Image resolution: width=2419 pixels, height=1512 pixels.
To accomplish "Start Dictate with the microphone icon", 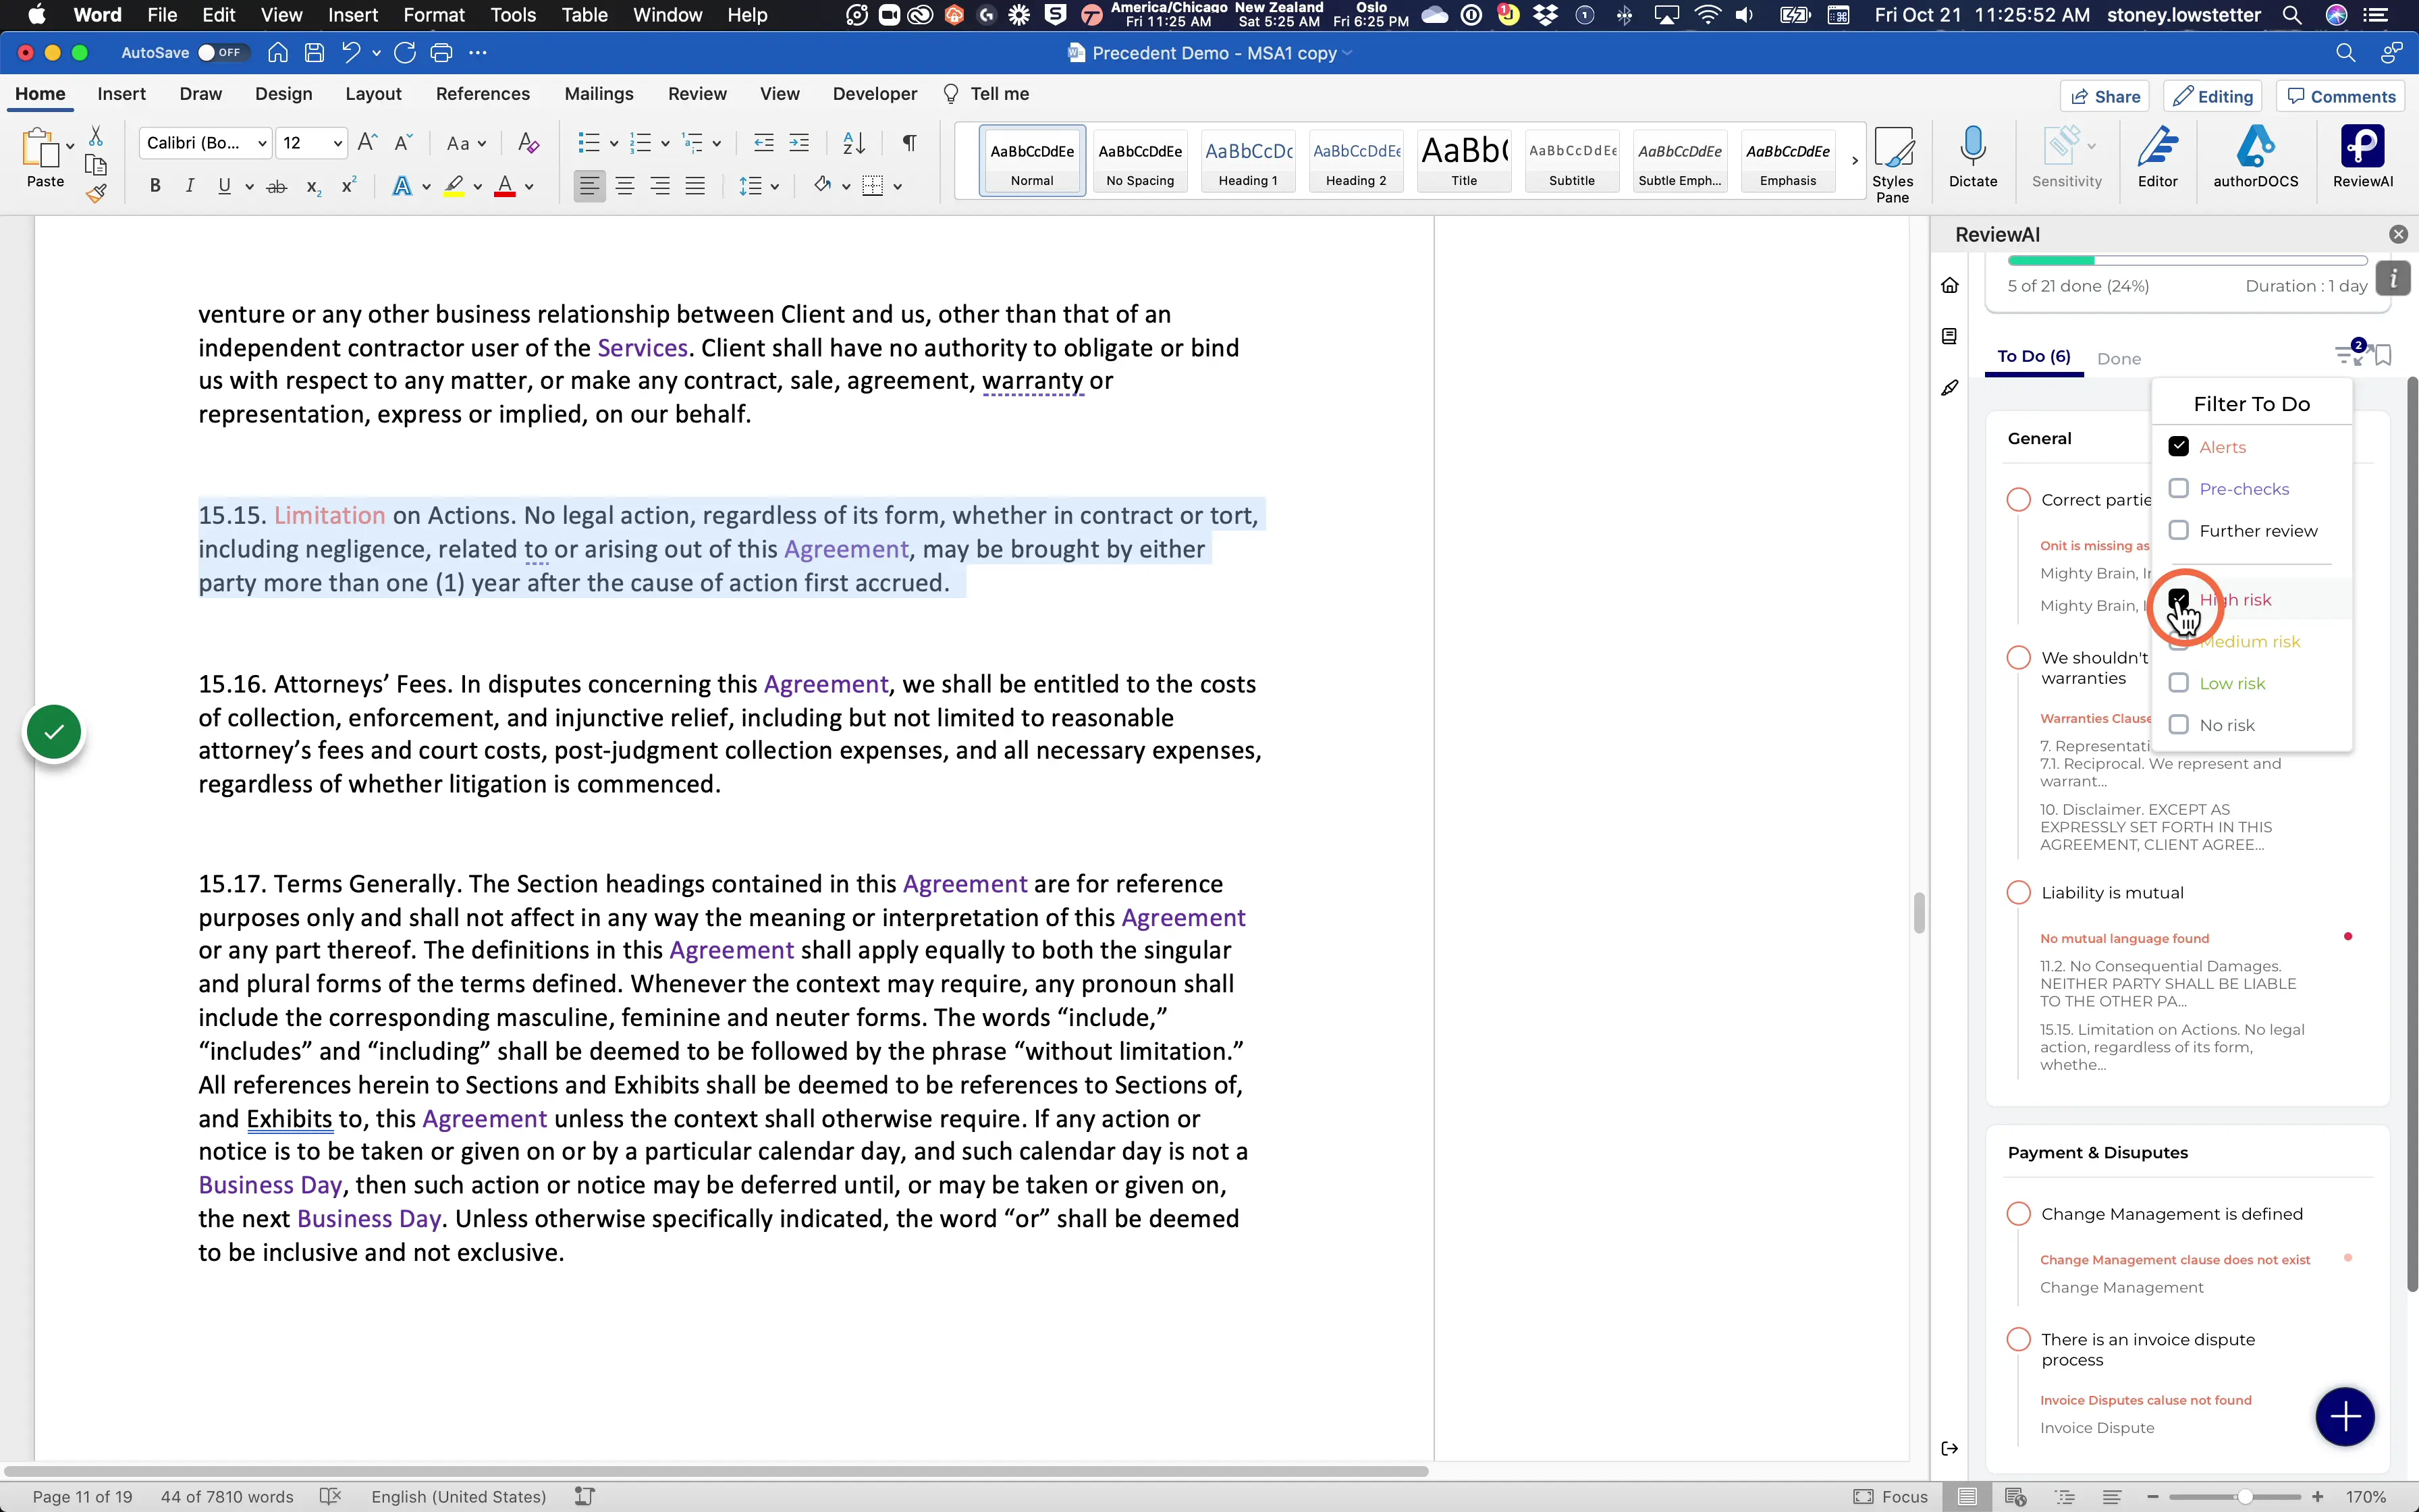I will [1972, 157].
